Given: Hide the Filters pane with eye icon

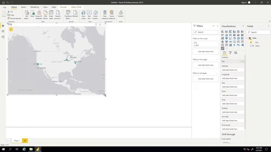Looking at the screenshot, I should 213,26.
